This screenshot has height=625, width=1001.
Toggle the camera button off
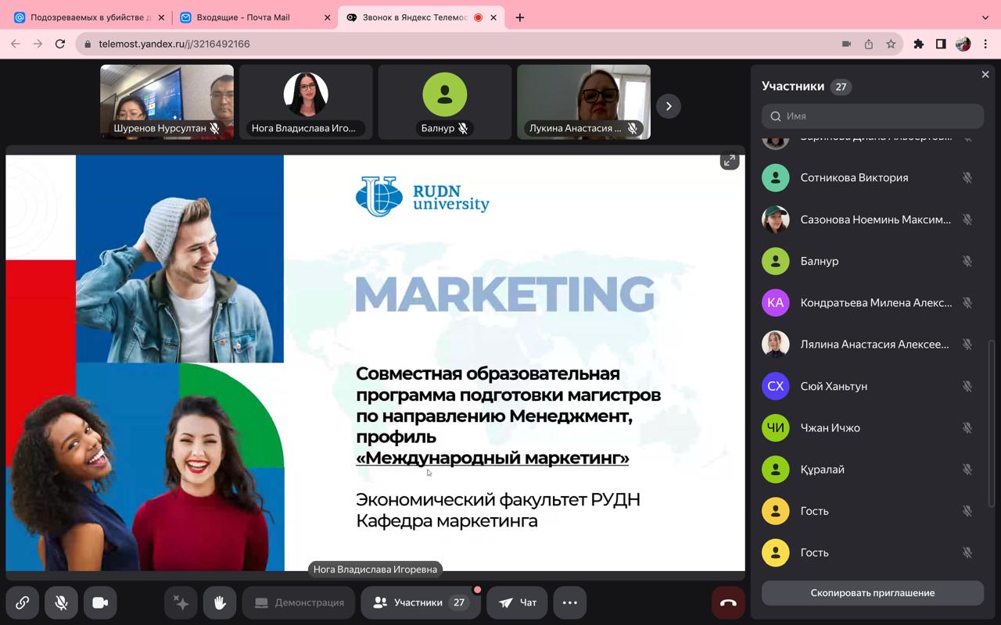pos(100,602)
